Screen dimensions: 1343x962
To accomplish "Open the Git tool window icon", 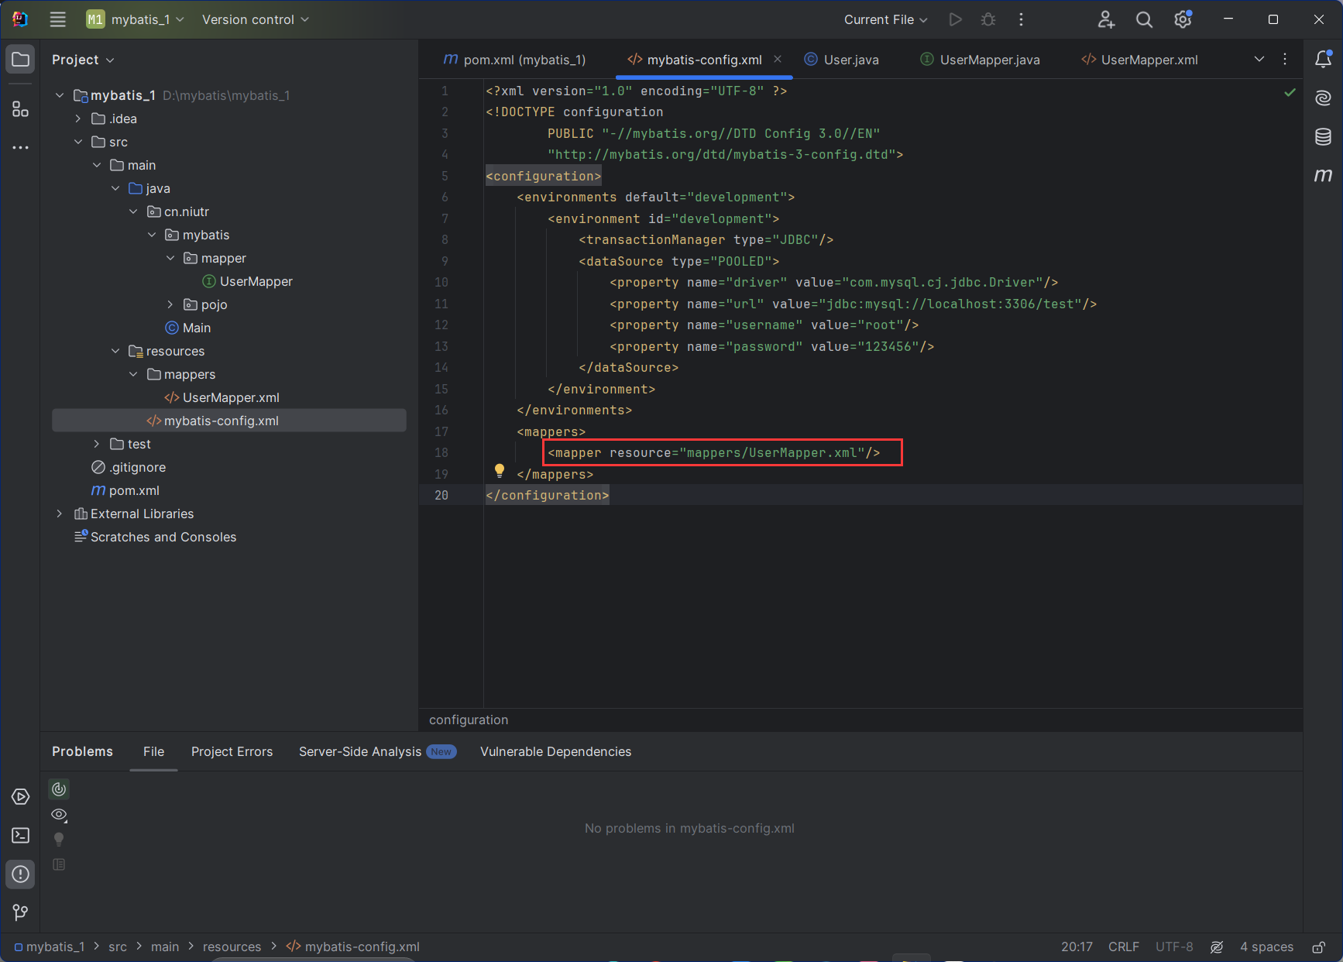I will coord(20,912).
